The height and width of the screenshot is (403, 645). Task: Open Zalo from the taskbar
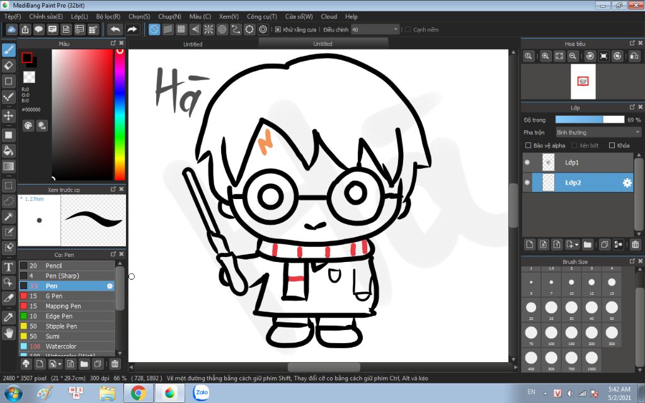[x=201, y=393]
